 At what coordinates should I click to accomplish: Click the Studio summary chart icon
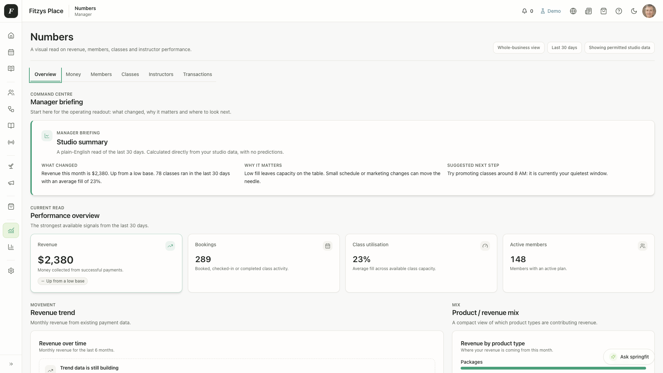click(x=47, y=136)
